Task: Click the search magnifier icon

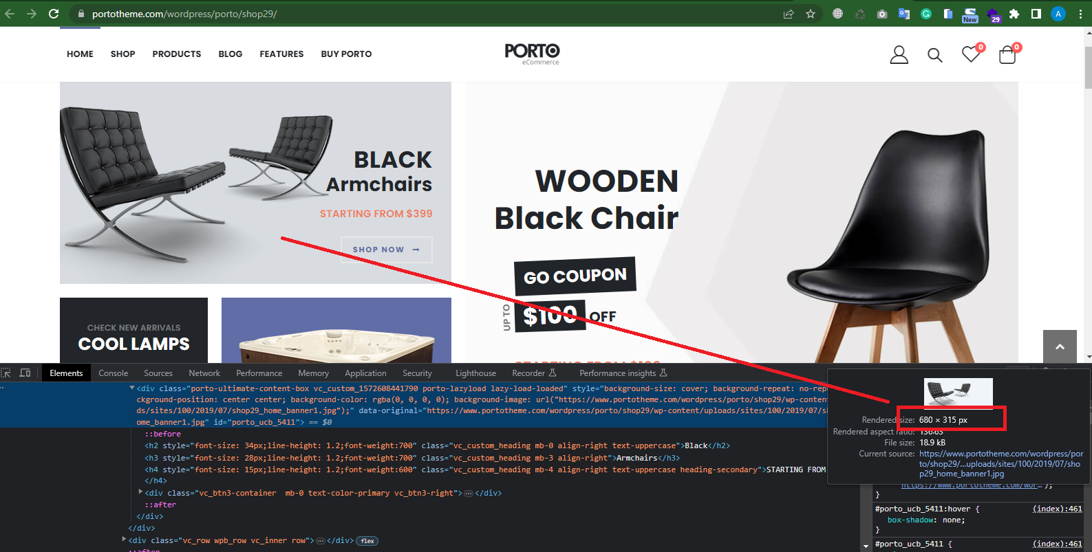Action: 934,55
